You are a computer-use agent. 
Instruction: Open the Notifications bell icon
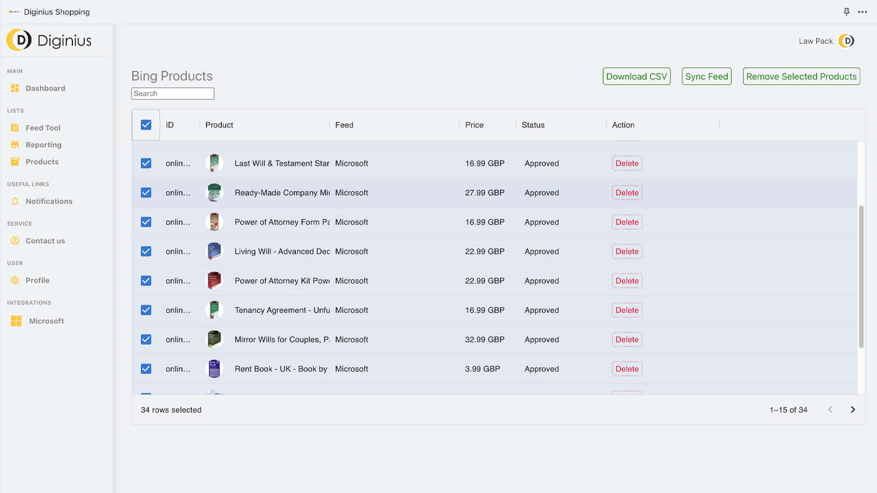[x=15, y=201]
